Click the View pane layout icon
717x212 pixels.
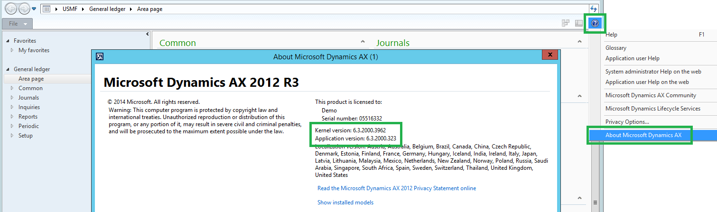tap(579, 23)
